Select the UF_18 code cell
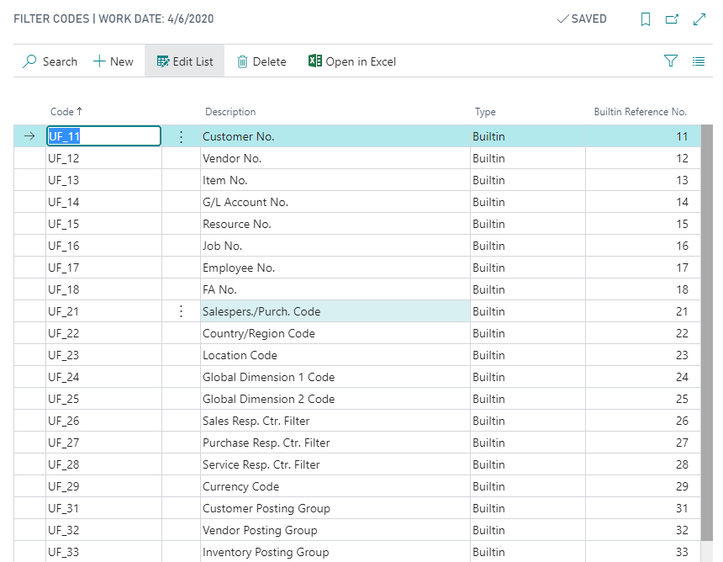723x562 pixels. coord(103,289)
